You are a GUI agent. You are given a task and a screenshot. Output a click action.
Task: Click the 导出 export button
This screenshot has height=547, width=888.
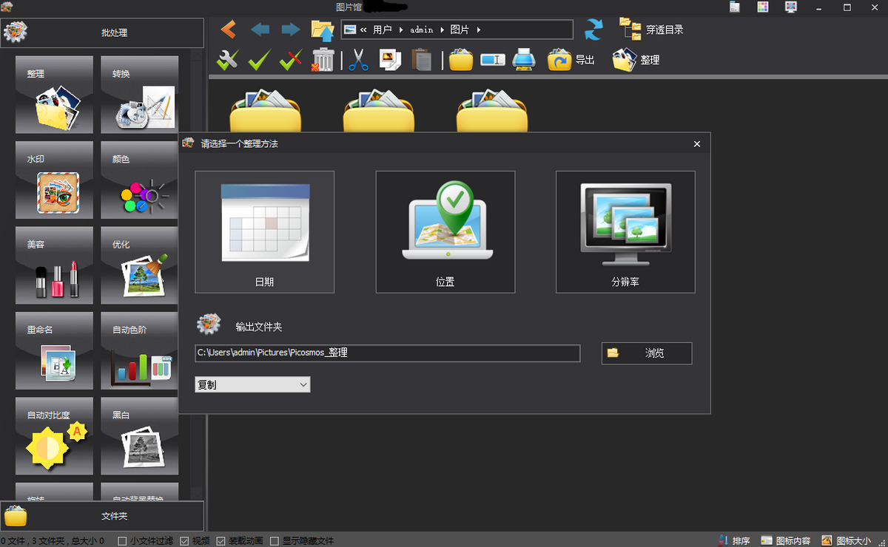[x=571, y=60]
